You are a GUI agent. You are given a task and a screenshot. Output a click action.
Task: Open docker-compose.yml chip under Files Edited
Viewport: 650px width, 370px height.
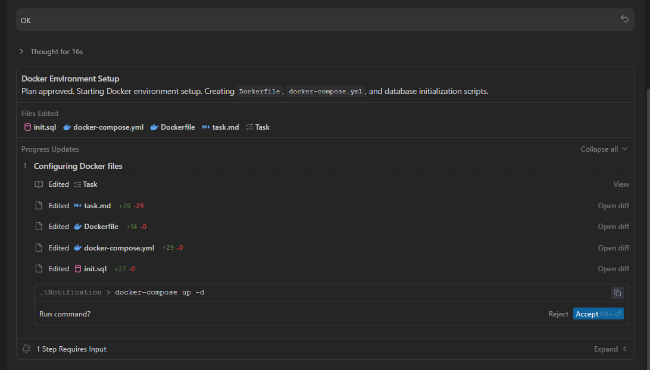[x=103, y=127]
